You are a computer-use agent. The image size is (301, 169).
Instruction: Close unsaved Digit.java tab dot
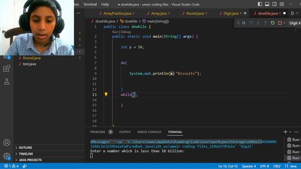click(245, 13)
